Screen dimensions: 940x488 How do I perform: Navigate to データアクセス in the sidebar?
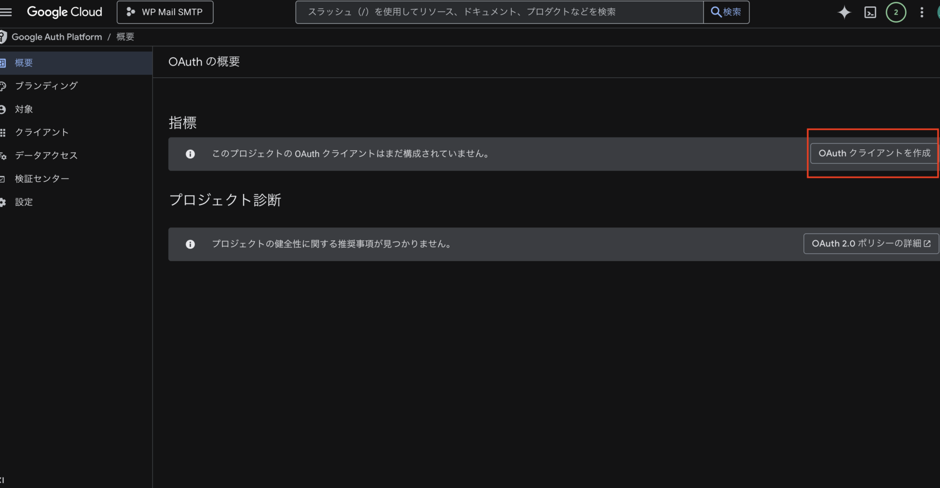click(x=46, y=155)
